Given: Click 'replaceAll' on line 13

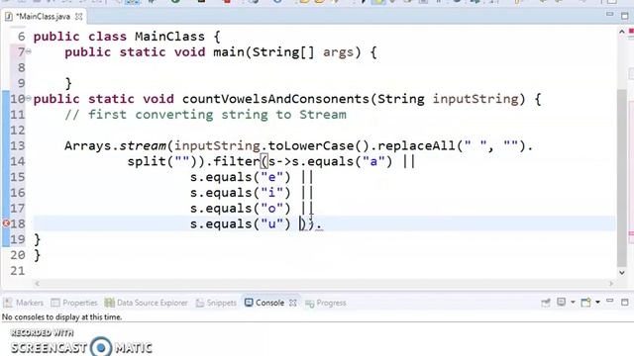Looking at the screenshot, I should click(x=416, y=145).
